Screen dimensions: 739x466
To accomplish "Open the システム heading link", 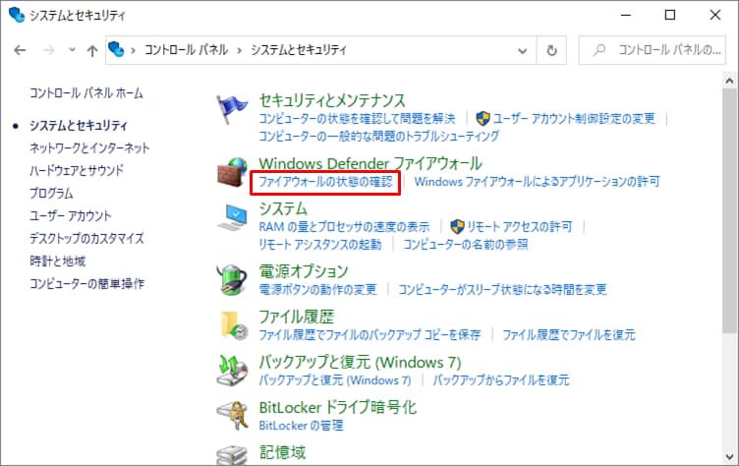I will (283, 208).
